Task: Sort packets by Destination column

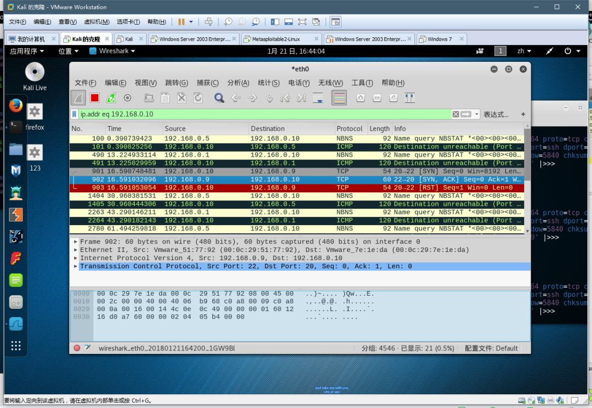Action: point(292,129)
